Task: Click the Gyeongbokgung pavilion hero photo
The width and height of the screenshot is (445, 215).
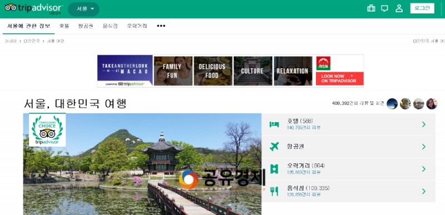Action: (x=142, y=164)
